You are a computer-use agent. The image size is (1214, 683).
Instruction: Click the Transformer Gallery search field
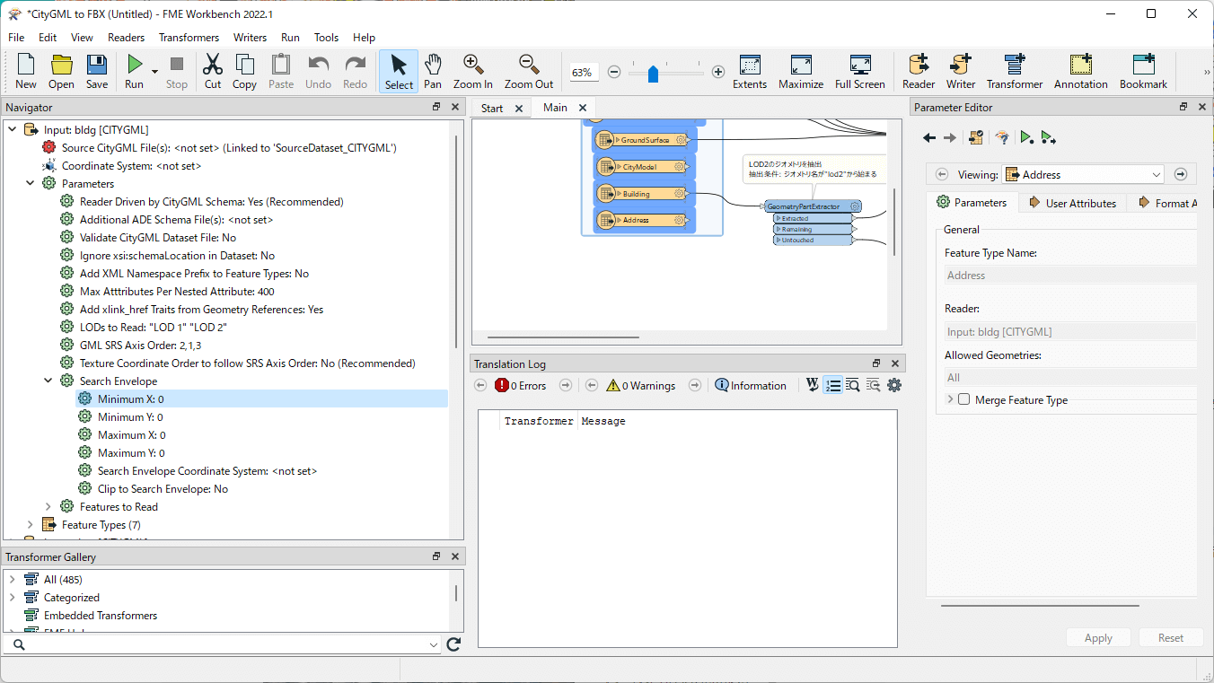pyautogui.click(x=222, y=644)
